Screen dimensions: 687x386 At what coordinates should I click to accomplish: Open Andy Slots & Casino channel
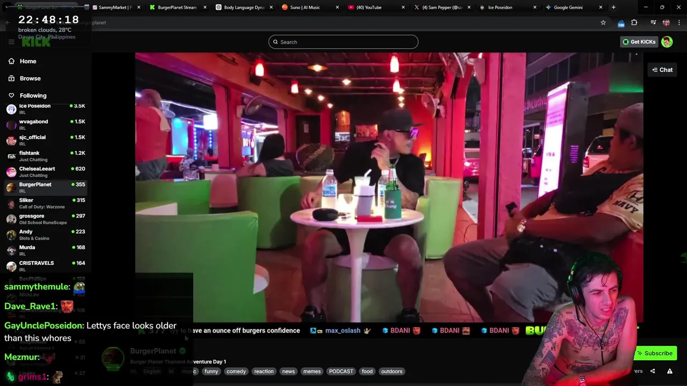point(46,234)
